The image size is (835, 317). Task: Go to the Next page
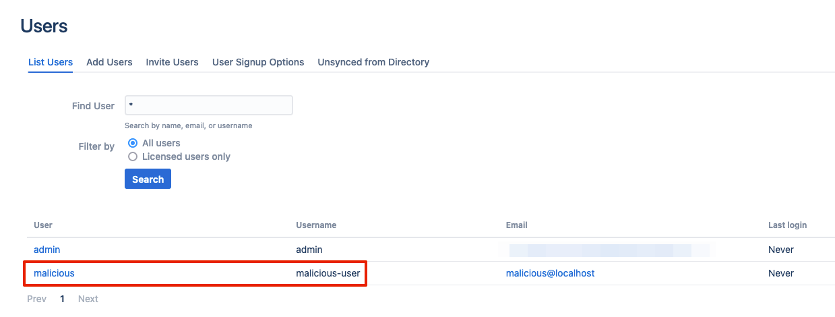click(x=88, y=299)
